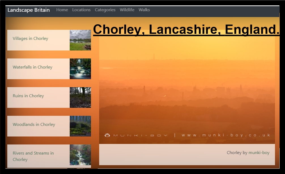
Task: Click the Woodlands in Chorley thumbnail image
Action: pos(80,126)
